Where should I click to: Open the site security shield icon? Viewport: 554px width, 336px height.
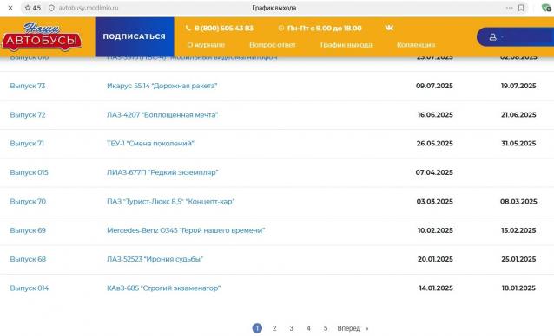point(51,8)
